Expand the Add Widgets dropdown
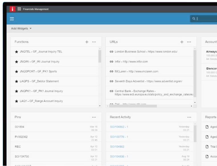The width and height of the screenshot is (217, 166). pos(21,28)
